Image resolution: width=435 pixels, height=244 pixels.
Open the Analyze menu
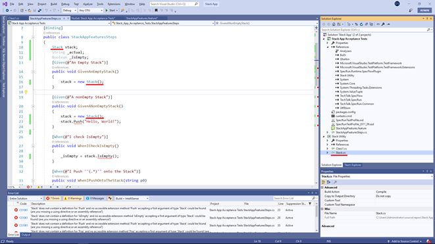click(x=88, y=4)
